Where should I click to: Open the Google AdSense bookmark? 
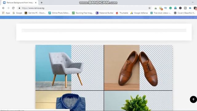pos(139,13)
